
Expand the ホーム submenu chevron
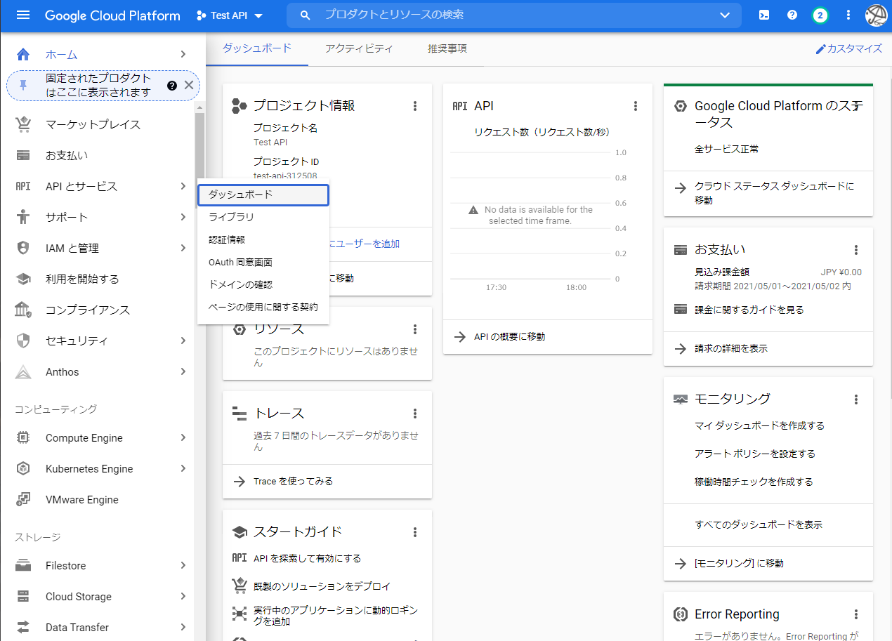pyautogui.click(x=183, y=55)
